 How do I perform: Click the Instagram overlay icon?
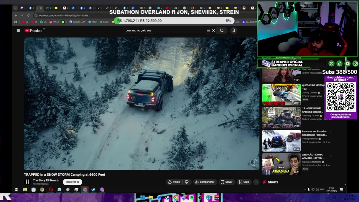[x=355, y=64]
